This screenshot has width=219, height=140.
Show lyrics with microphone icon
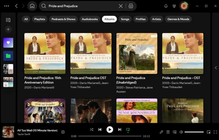click(161, 132)
